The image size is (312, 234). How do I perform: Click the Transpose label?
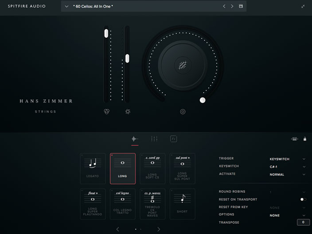point(229,222)
